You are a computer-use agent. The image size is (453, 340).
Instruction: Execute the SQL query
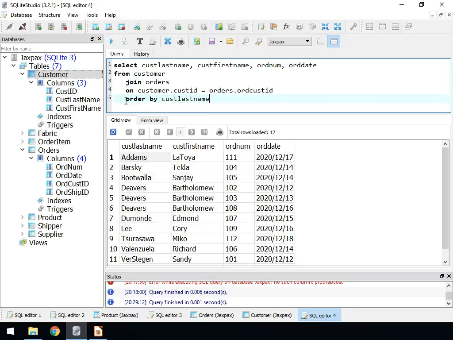(x=111, y=41)
